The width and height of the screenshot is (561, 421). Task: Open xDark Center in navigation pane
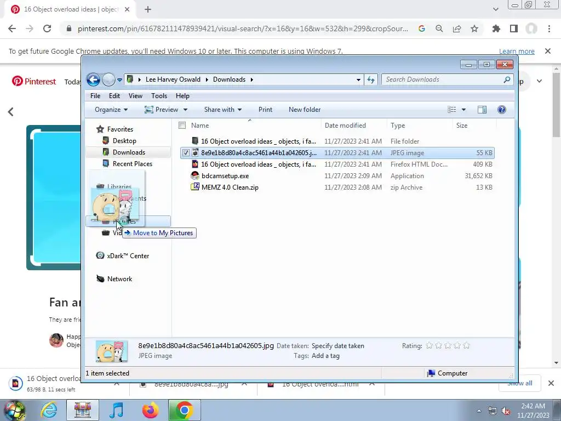click(128, 256)
